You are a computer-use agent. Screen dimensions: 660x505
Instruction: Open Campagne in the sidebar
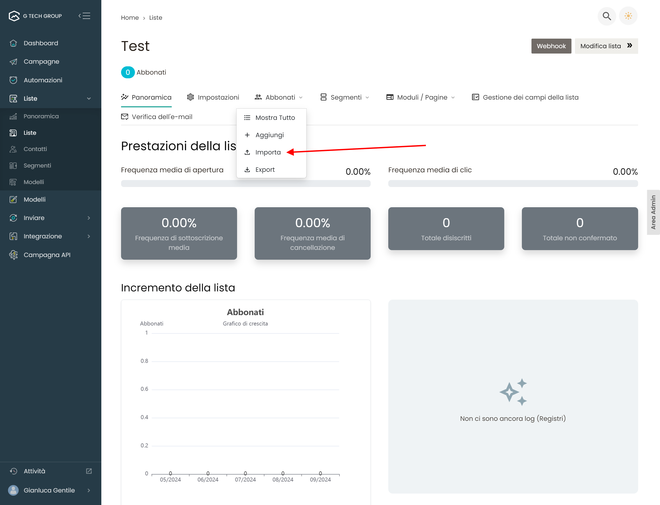(41, 62)
